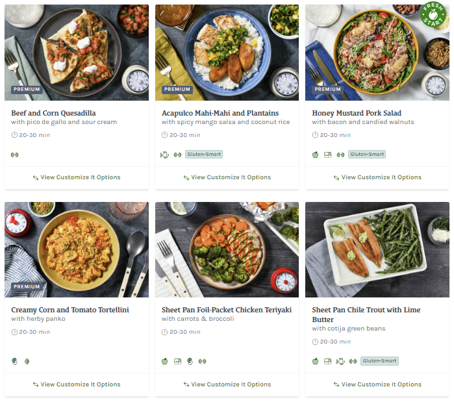Click the fish icon on the Chile Trout card
The width and height of the screenshot is (454, 402).
point(340,361)
